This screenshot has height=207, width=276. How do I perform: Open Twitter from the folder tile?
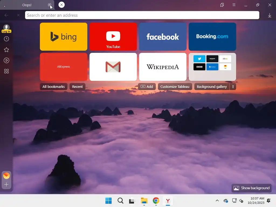coord(199,59)
